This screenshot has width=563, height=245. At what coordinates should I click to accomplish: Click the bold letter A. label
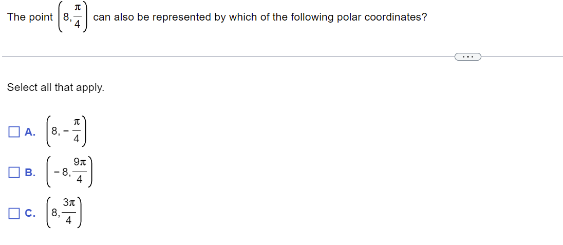click(30, 132)
